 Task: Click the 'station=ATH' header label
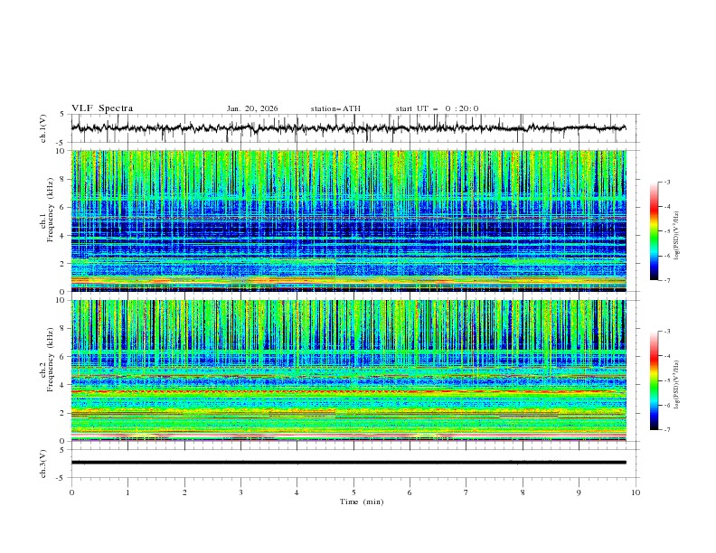335,108
